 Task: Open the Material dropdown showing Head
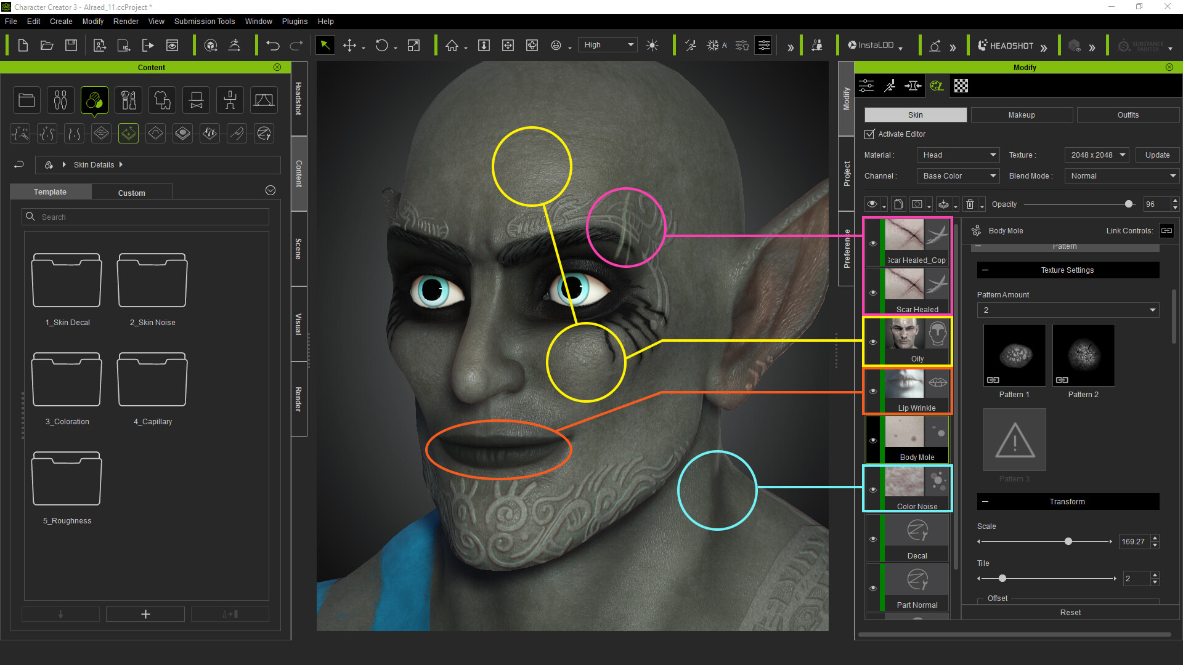click(x=957, y=155)
